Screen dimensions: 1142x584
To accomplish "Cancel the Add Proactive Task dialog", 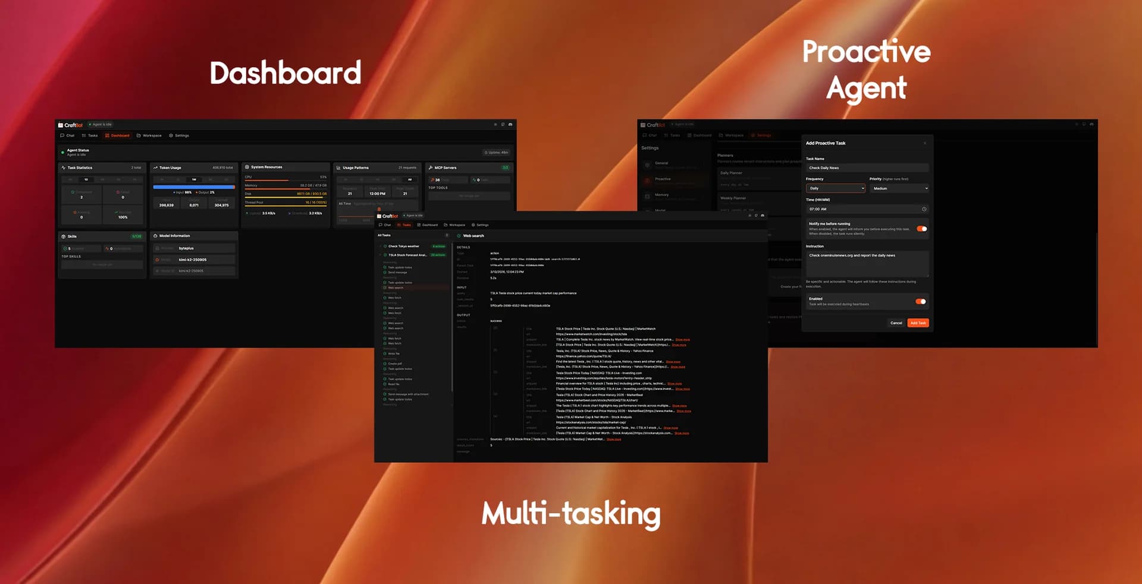I will pos(896,323).
